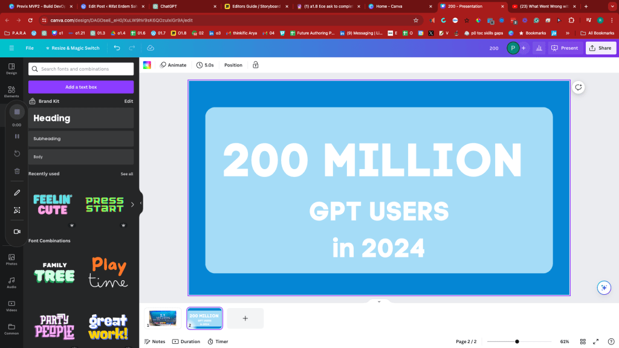This screenshot has height=348, width=619.
Task: Open the Audio sidebar tab
Action: 11,283
